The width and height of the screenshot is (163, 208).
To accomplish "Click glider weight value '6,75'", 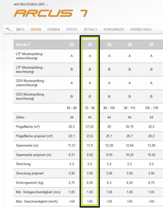I will pyautogui.click(x=151, y=183).
